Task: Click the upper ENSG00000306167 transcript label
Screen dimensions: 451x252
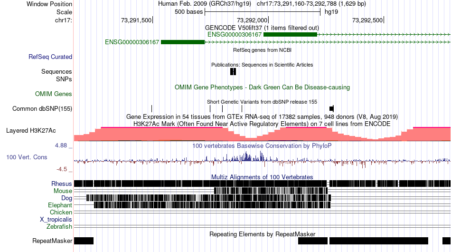Action: coord(235,35)
